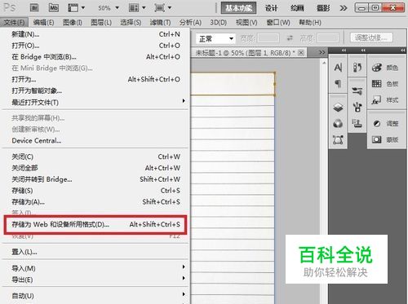Expand the 最近打开文件(T) submenu
This screenshot has height=304, width=408.
point(95,102)
